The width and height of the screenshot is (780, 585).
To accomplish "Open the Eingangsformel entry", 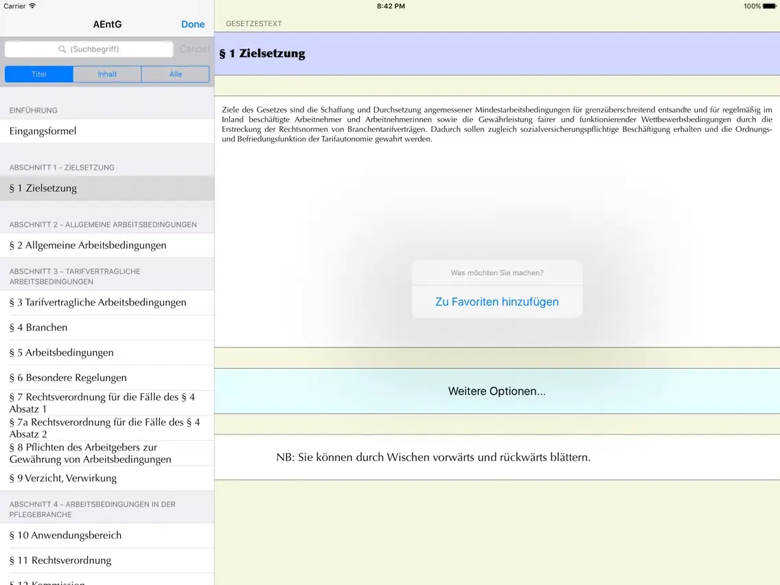I will coord(107,131).
